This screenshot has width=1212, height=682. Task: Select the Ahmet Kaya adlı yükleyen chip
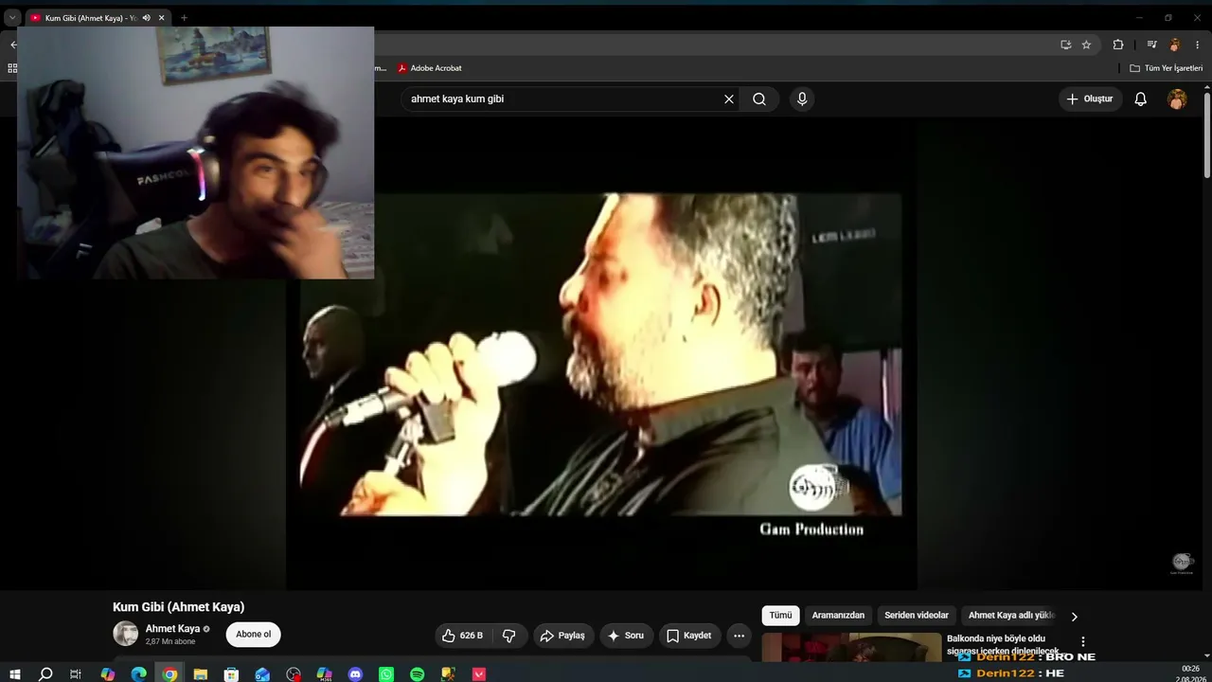pyautogui.click(x=1011, y=616)
